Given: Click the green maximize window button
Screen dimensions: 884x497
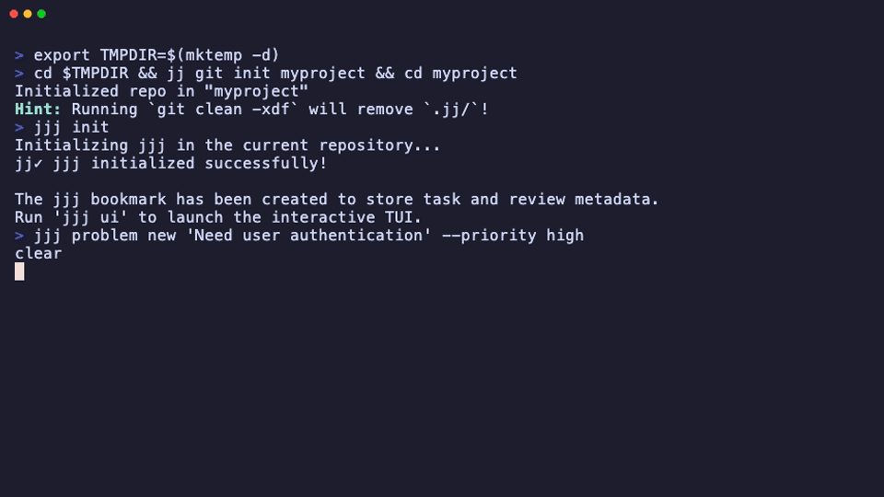Looking at the screenshot, I should [x=41, y=14].
